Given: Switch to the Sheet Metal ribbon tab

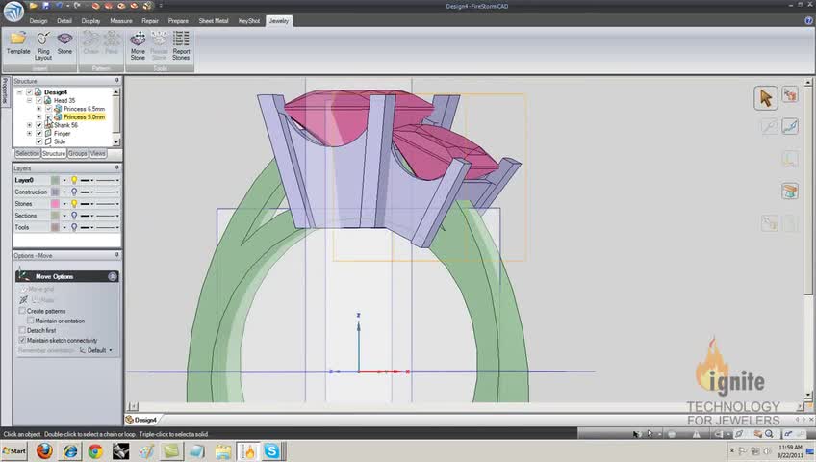Looking at the screenshot, I should tap(213, 20).
